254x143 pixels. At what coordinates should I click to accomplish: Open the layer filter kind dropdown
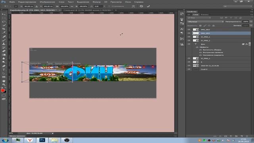point(199,17)
